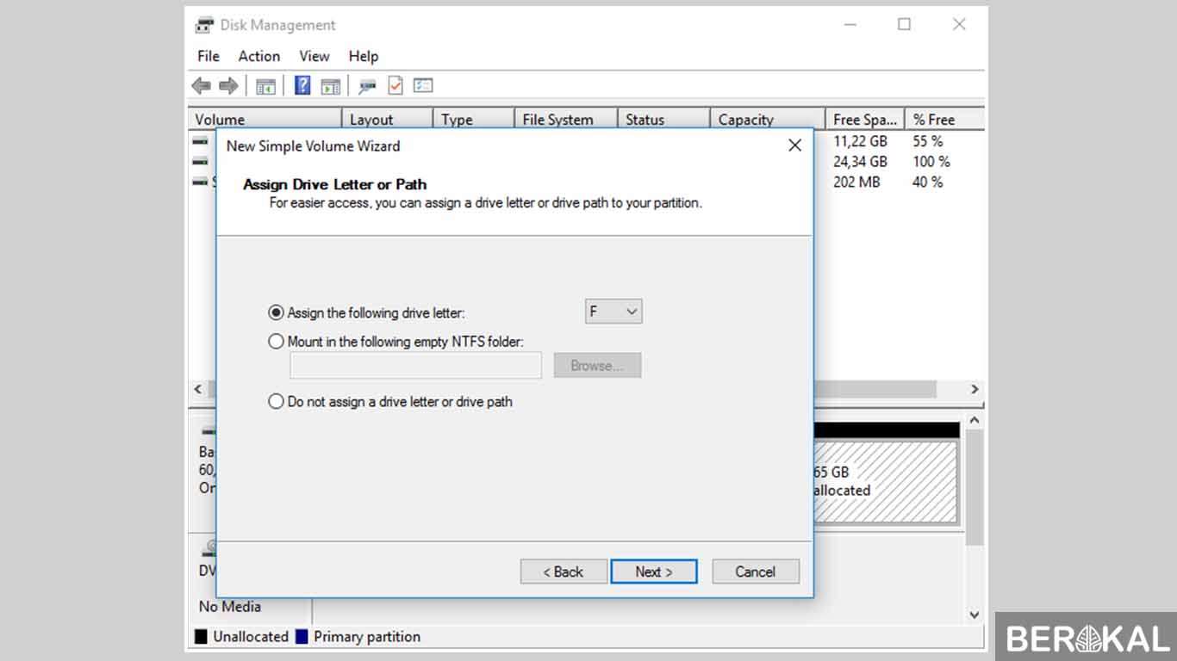Click the 40 % free cell
The width and height of the screenshot is (1177, 661).
(928, 182)
